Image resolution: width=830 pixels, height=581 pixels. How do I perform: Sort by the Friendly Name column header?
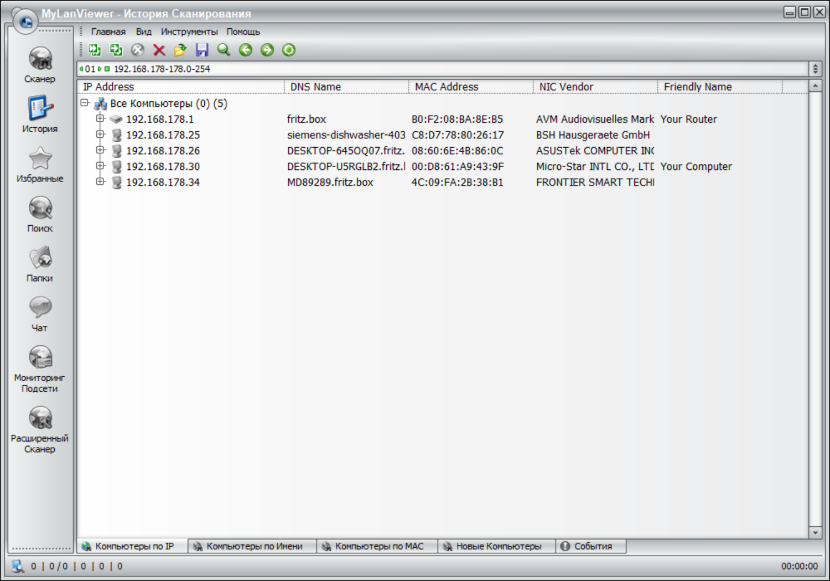pyautogui.click(x=720, y=87)
